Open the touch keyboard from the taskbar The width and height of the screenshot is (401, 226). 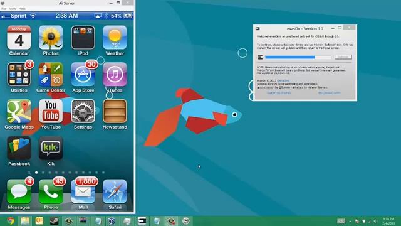(341, 221)
